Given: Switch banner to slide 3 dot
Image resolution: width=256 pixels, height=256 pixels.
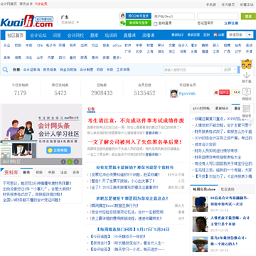Looking at the screenshot, I should coord(76,161).
